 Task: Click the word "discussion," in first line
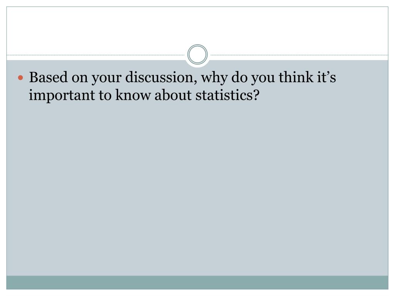pos(161,77)
